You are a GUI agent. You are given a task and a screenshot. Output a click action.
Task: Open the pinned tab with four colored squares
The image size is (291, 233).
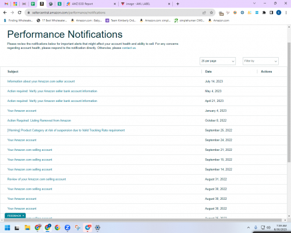(x=15, y=3)
